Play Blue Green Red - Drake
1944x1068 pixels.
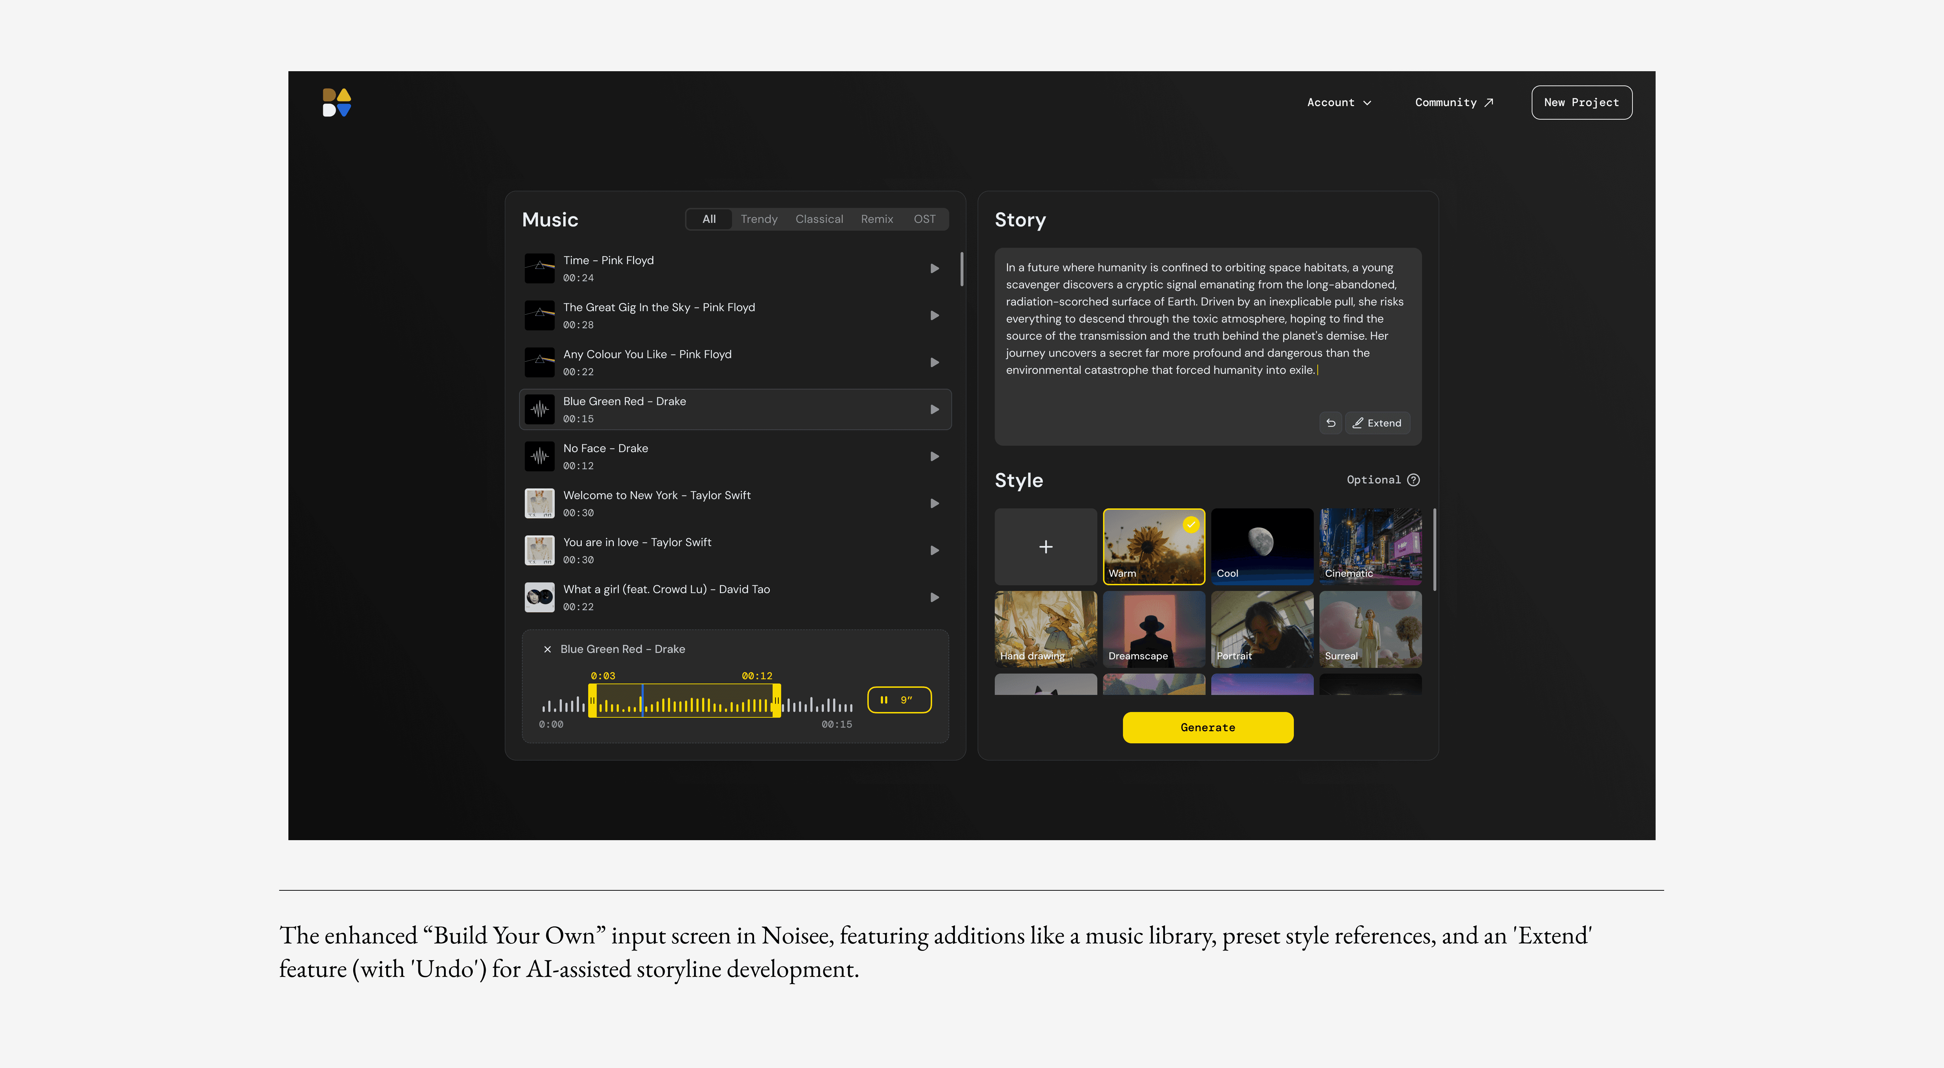[x=934, y=410]
